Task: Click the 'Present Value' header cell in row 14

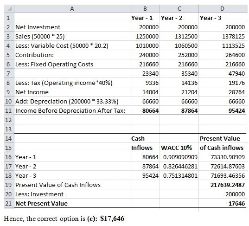Action: point(222,138)
